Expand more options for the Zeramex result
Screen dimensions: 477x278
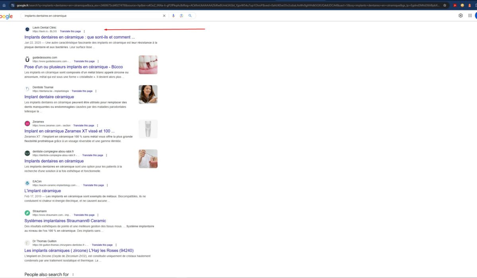coord(98,125)
